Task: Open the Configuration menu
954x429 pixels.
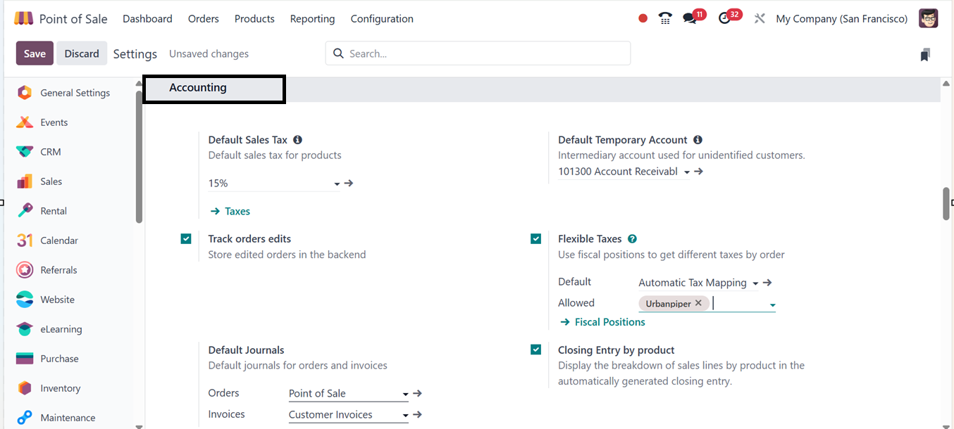Action: [x=382, y=19]
